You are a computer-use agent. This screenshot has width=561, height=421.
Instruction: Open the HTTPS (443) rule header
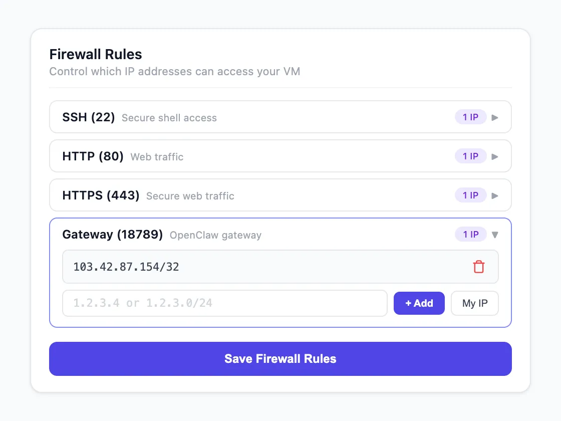tap(101, 195)
